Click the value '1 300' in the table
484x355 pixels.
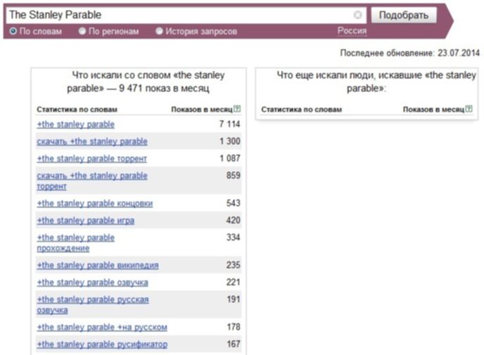click(x=229, y=141)
